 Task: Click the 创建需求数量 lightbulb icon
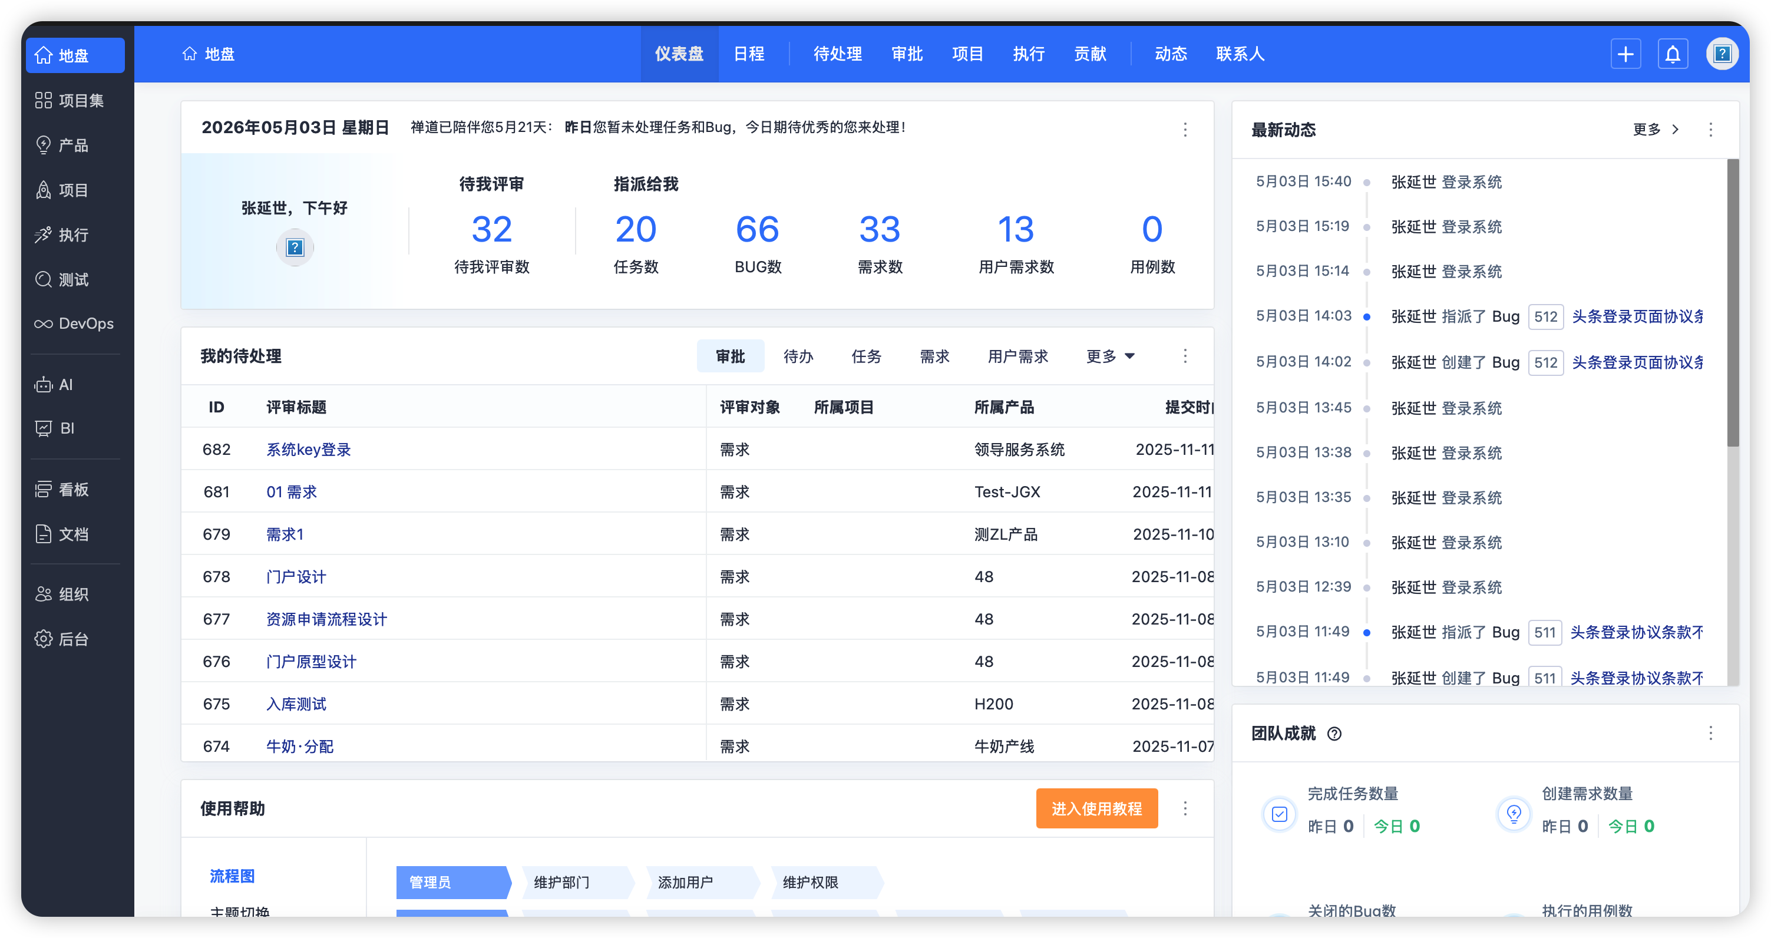[x=1514, y=814]
